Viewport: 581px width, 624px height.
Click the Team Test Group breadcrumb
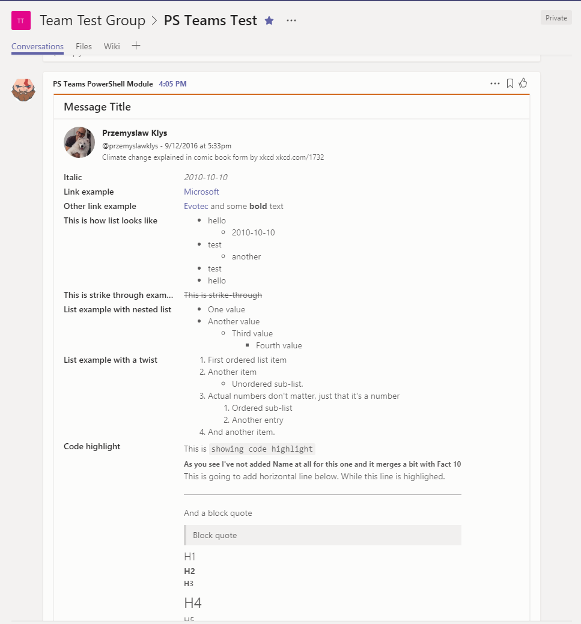click(x=93, y=20)
